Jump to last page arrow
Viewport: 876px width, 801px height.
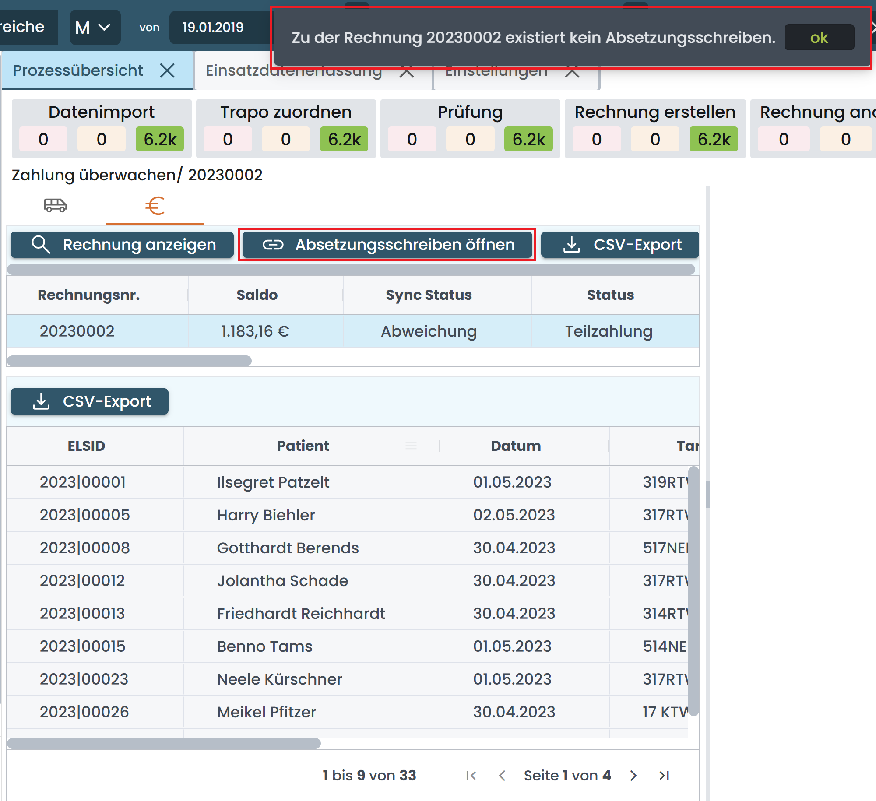click(664, 776)
